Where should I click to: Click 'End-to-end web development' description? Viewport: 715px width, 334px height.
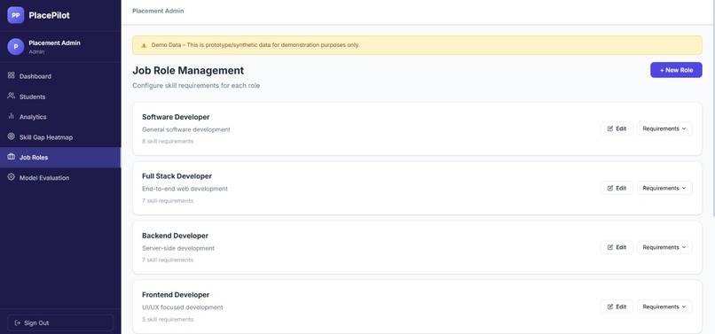pos(185,189)
